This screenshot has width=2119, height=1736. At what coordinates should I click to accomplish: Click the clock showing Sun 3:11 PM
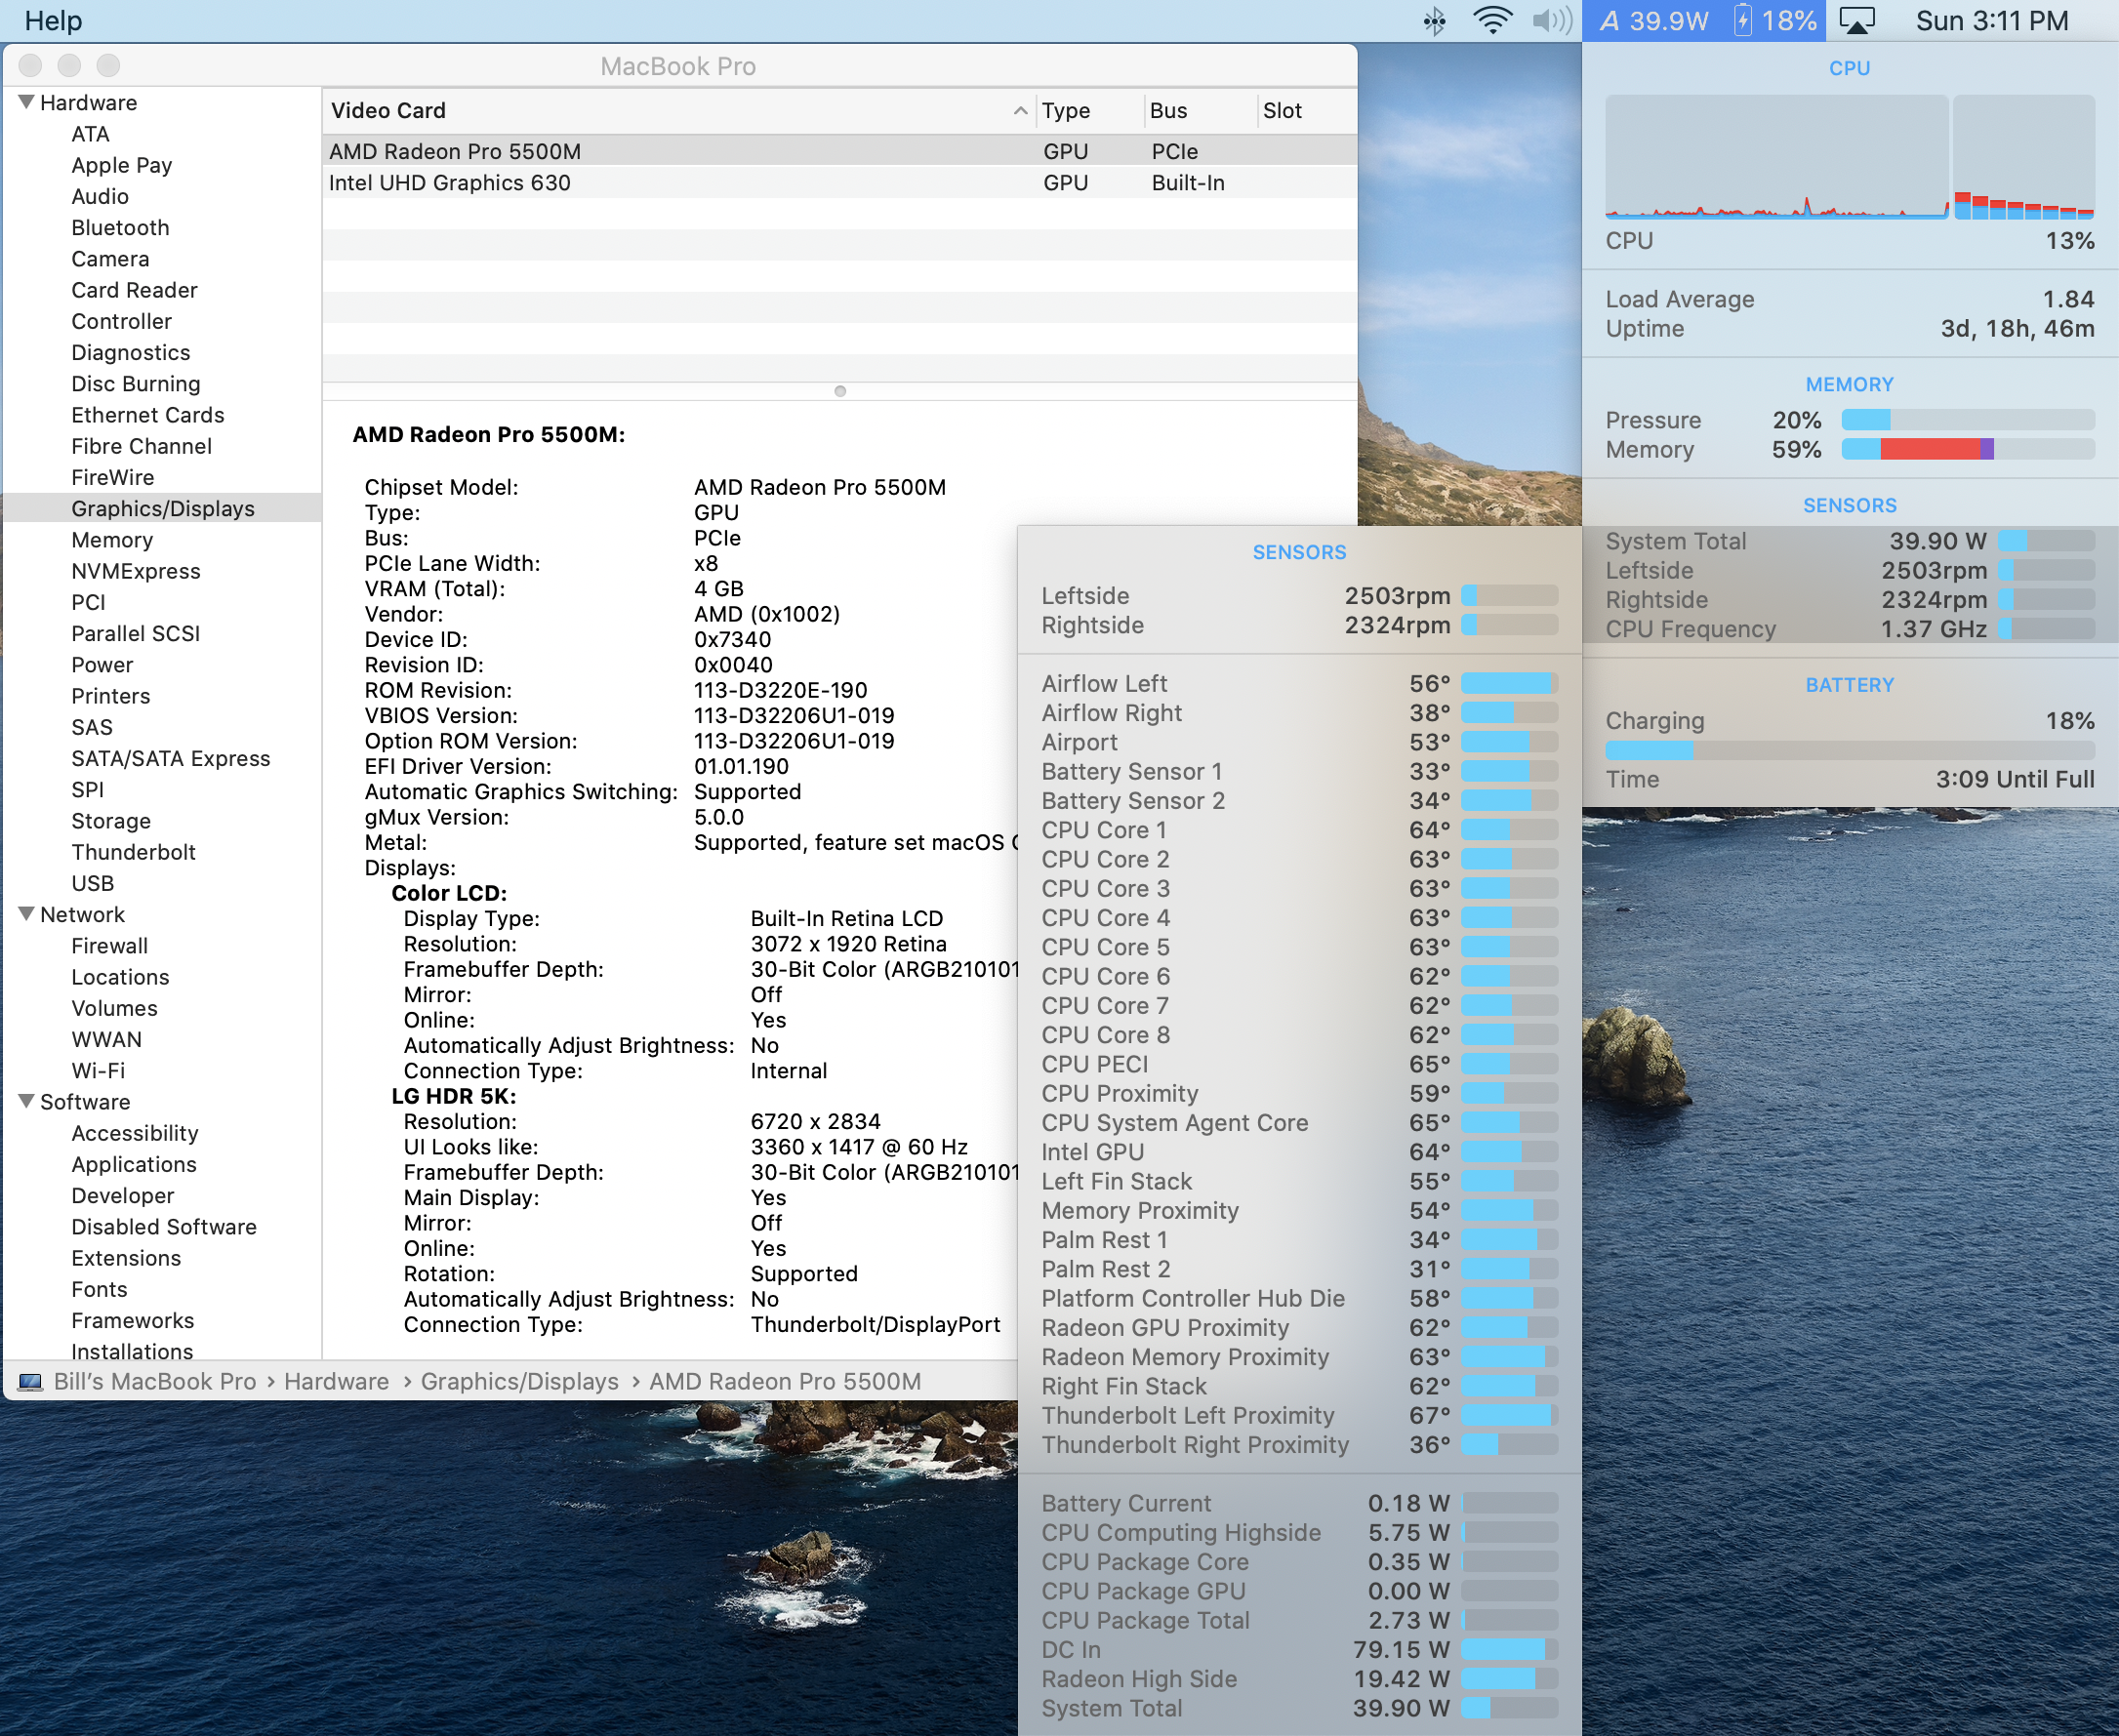pos(1991,21)
